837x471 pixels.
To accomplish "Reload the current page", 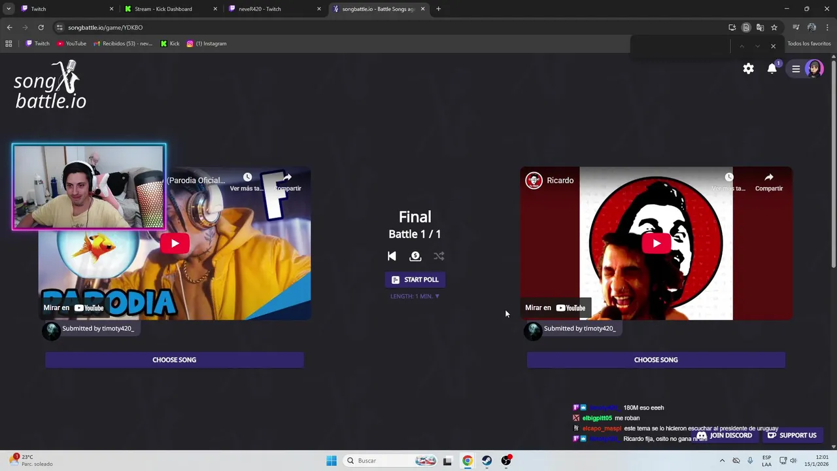I will [x=41, y=27].
